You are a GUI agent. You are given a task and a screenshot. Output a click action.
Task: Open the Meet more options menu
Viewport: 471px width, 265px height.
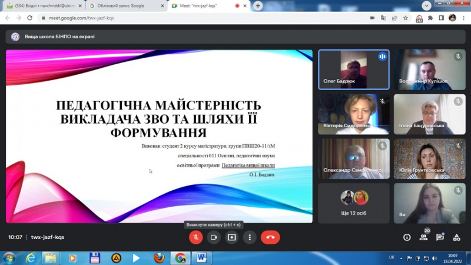pyautogui.click(x=250, y=237)
